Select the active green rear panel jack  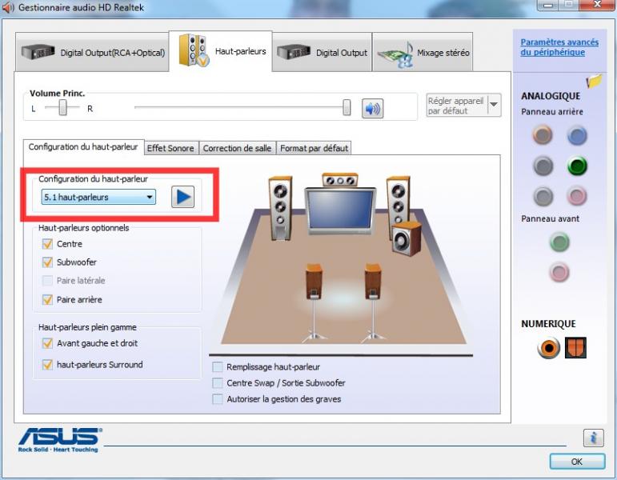(577, 166)
